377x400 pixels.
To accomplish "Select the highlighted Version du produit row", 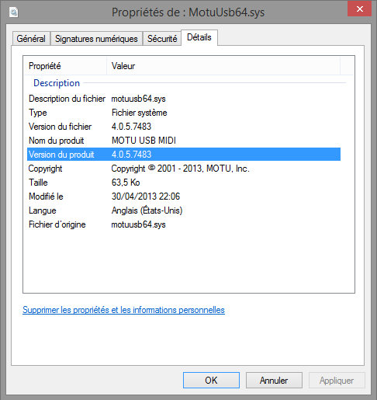I will pyautogui.click(x=184, y=155).
